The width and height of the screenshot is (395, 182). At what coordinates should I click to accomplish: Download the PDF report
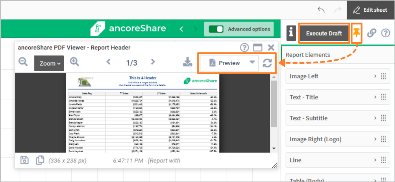tap(187, 61)
